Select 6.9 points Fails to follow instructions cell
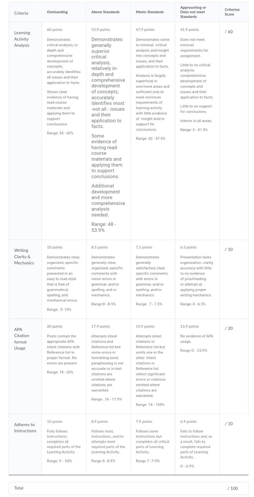Screen dimensions: 254x497 click(x=197, y=444)
